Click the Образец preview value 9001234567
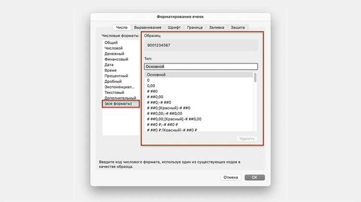The width and height of the screenshot is (361, 202). click(x=159, y=45)
